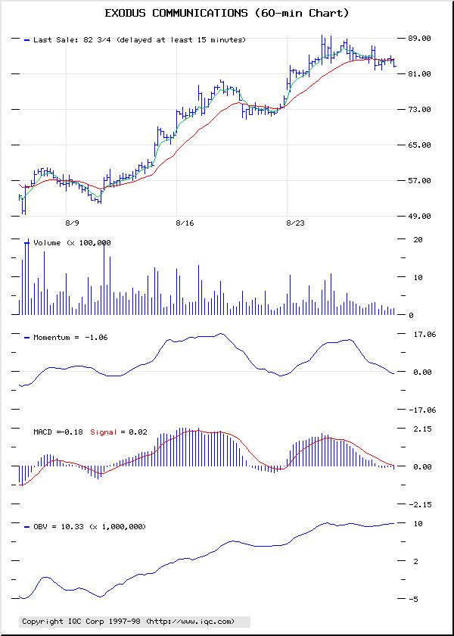This screenshot has width=454, height=636.
Task: Click the blue legend marker before Momentum
Action: click(x=27, y=338)
